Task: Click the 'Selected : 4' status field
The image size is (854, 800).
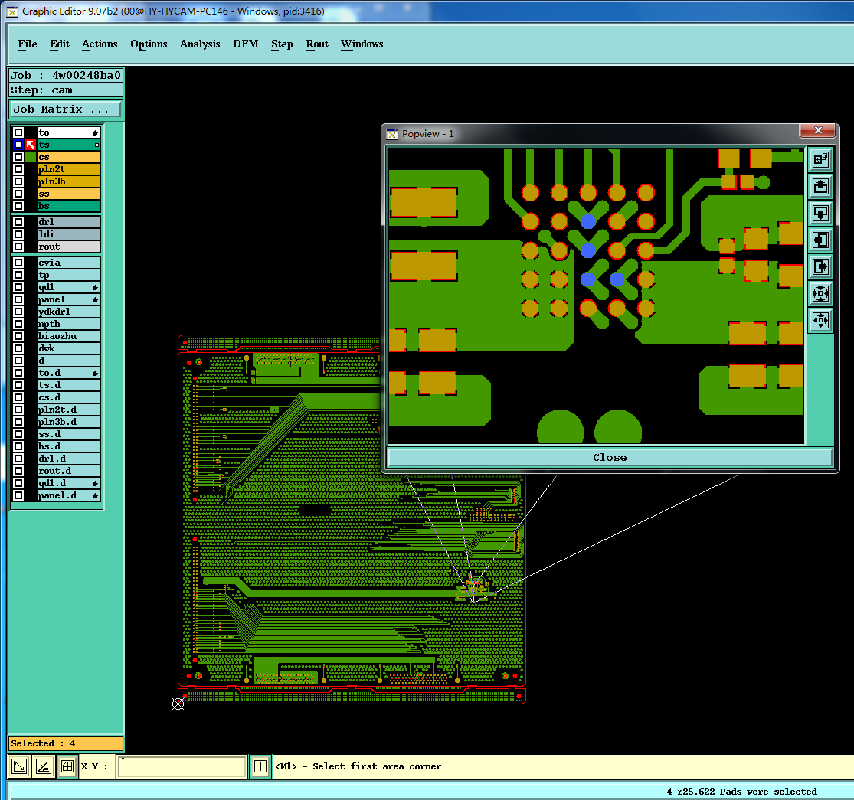Action: pyautogui.click(x=66, y=743)
